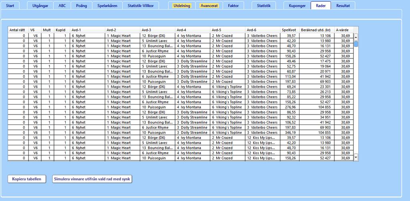Click the KupId column header
Image resolution: width=410 pixels, height=201 pixels.
[62, 30]
